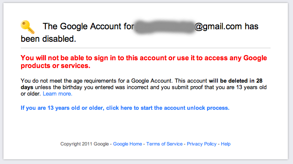
Task: View the Privacy Policy link
Action: click(x=202, y=144)
